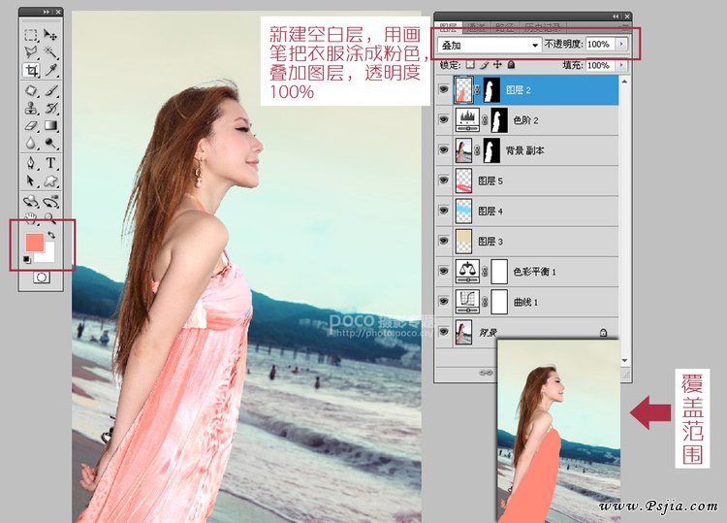Hide the 图层 2 layer eye icon
This screenshot has height=523, width=727.
[444, 89]
